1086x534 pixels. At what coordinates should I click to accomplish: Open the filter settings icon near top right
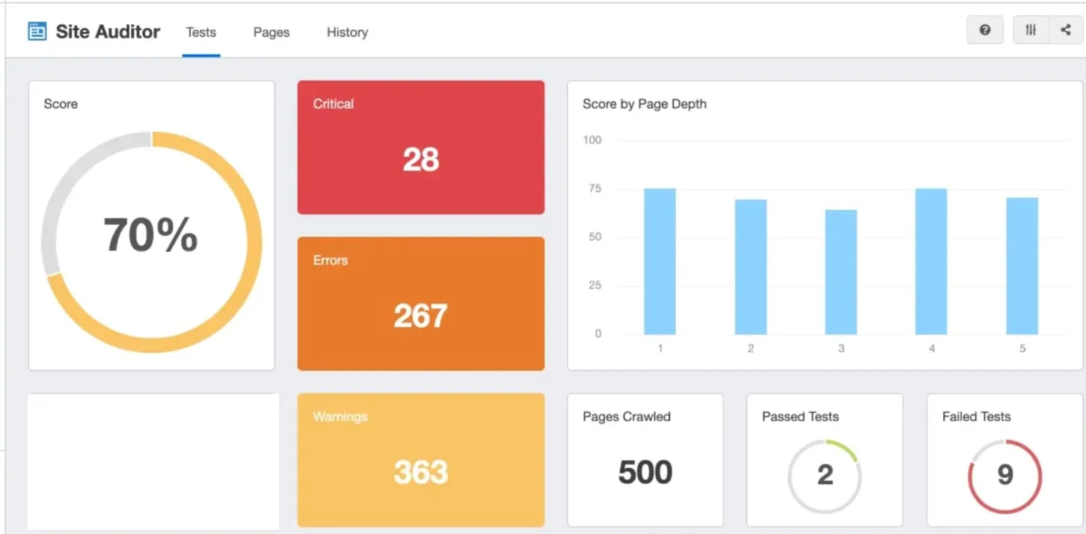click(x=1031, y=30)
